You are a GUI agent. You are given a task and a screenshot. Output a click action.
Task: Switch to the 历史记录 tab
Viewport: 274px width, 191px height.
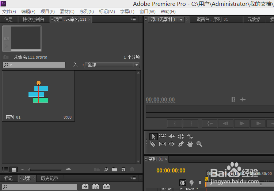point(49,178)
